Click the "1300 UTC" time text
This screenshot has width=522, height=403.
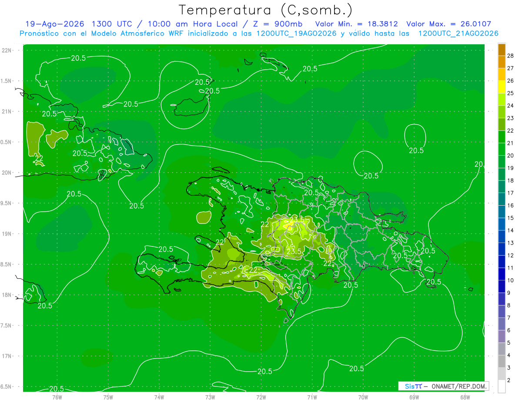tap(113, 24)
